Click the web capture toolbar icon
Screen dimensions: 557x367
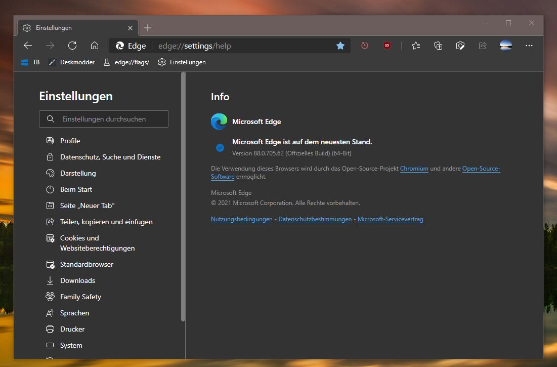pyautogui.click(x=460, y=46)
